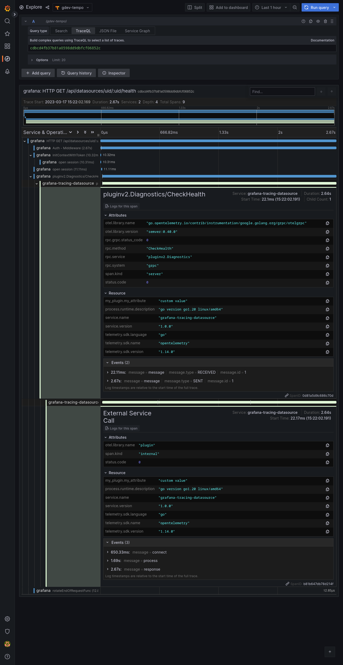Select the JSON File query type tab

[x=108, y=31]
